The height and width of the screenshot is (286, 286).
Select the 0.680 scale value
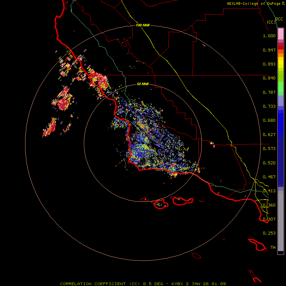pos(269,120)
